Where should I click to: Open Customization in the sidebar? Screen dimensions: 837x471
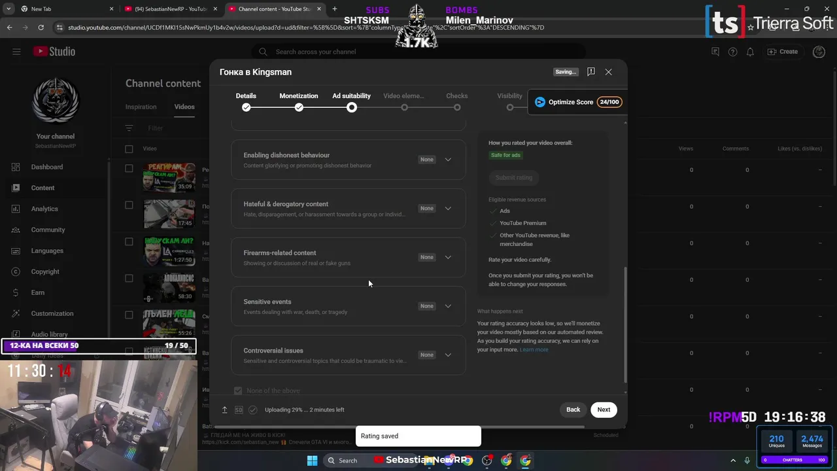tap(52, 313)
